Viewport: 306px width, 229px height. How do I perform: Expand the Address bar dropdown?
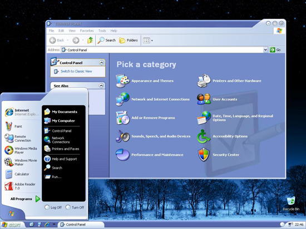[x=265, y=50]
